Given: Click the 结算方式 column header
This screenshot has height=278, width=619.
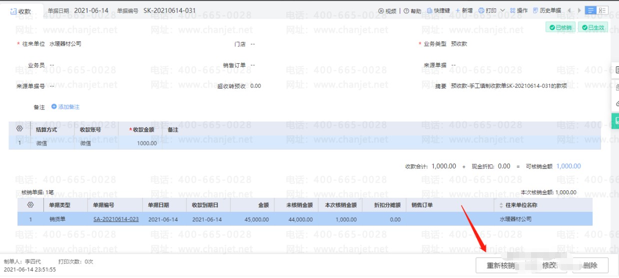Looking at the screenshot, I should coord(46,130).
